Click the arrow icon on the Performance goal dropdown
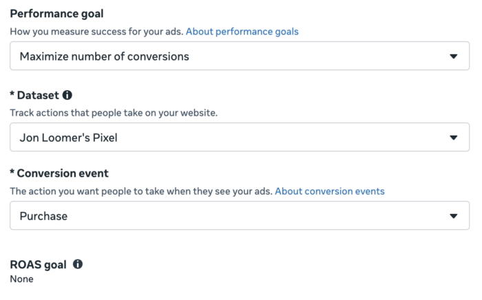This screenshot has width=482, height=300. [x=453, y=56]
